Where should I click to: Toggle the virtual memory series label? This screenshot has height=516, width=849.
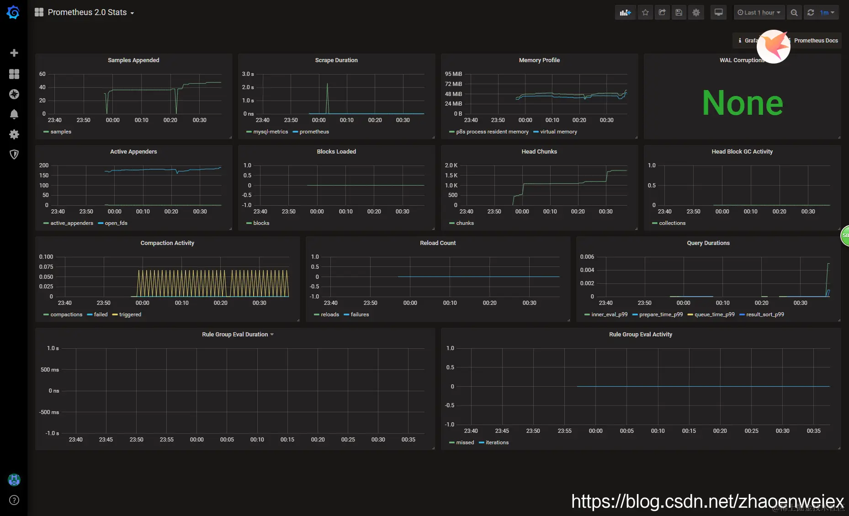click(x=558, y=132)
